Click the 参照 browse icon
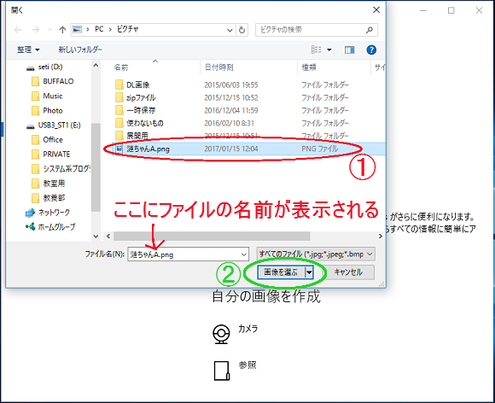 coord(221,371)
